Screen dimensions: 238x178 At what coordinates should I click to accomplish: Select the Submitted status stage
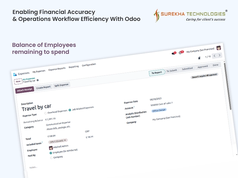pos(187,69)
